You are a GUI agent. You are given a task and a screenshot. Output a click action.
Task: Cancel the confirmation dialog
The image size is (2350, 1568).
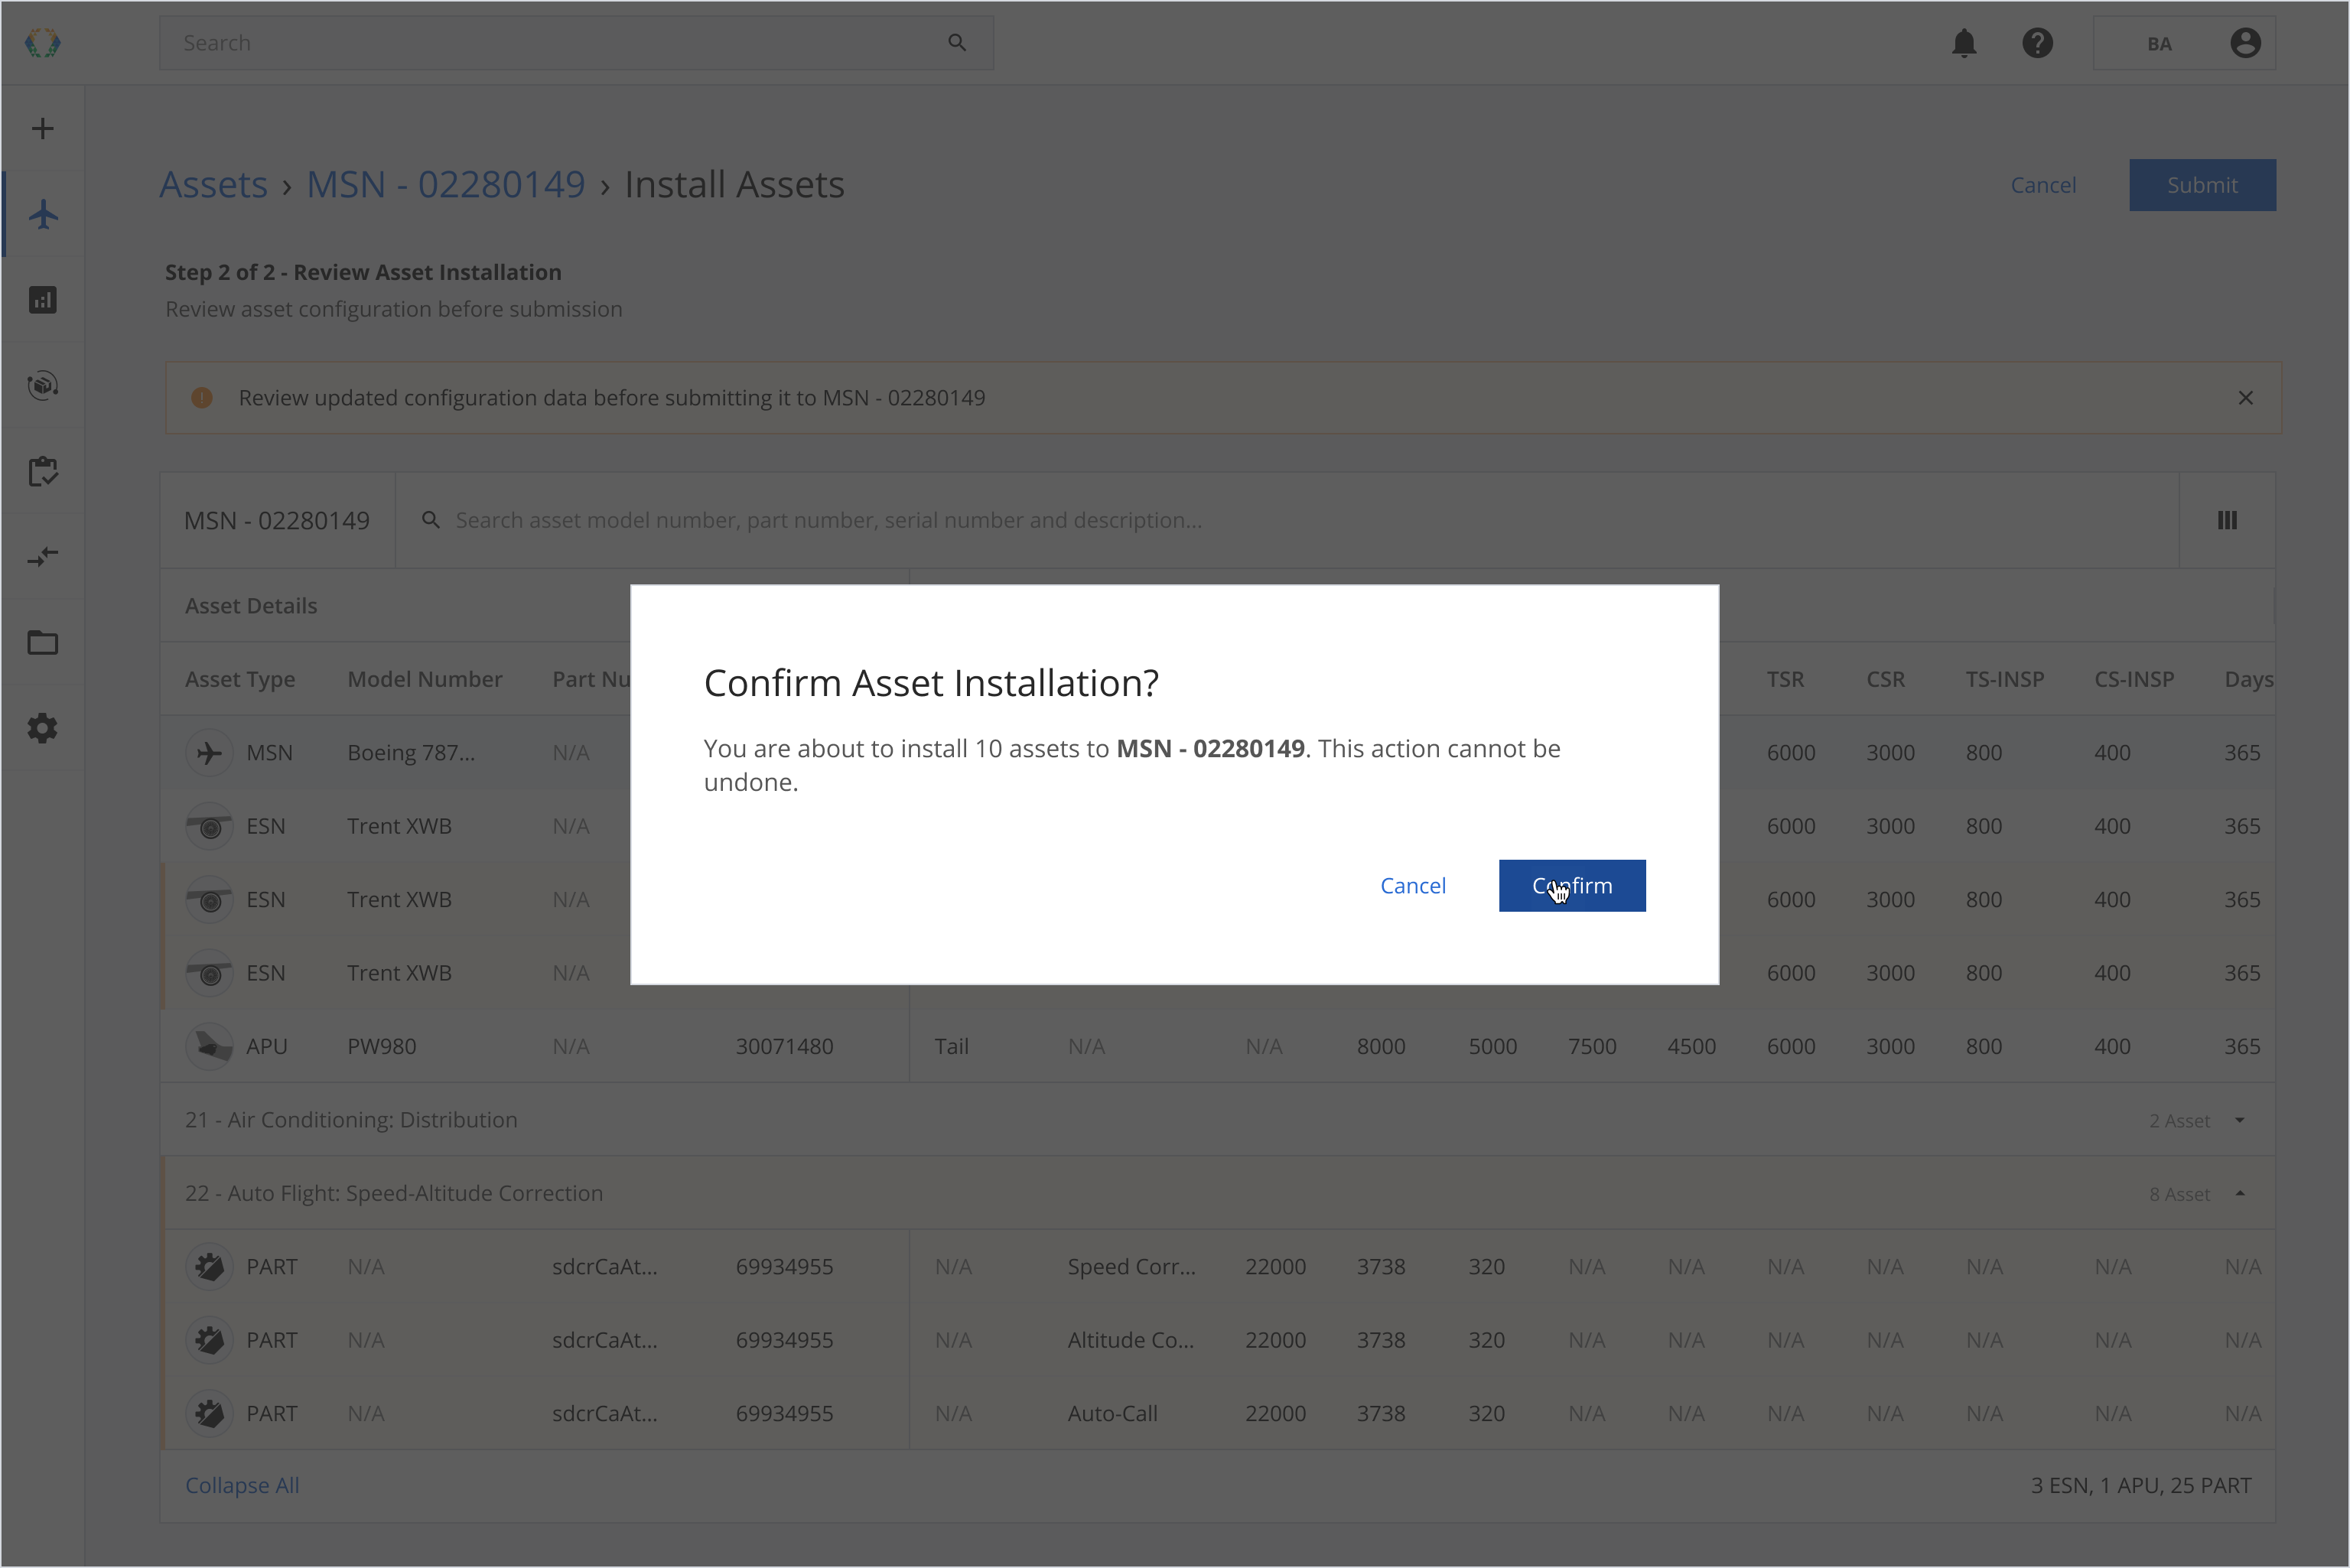coord(1412,885)
